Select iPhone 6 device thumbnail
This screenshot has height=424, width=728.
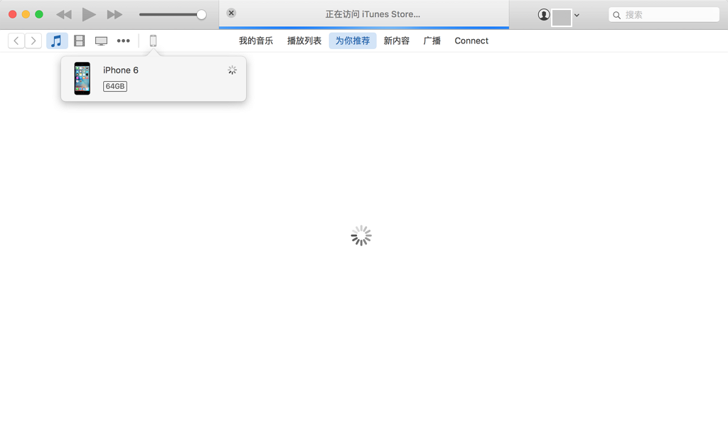tap(82, 78)
